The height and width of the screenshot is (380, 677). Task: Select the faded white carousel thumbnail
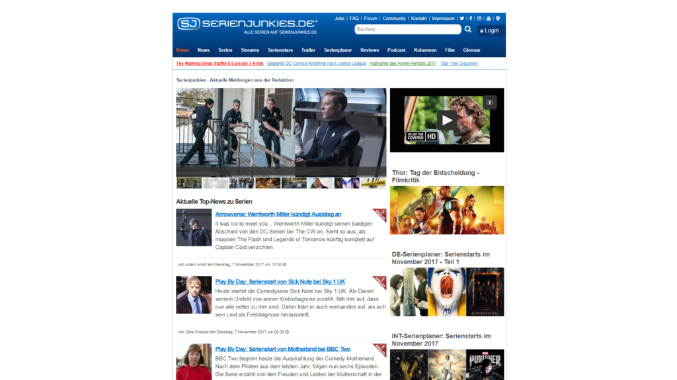[x=216, y=183]
